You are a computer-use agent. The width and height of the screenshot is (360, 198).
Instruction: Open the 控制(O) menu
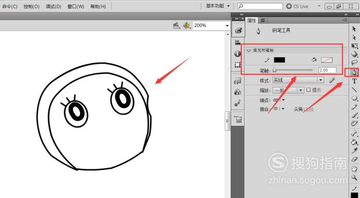coord(31,6)
